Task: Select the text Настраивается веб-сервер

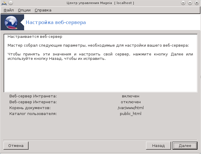Action: pyautogui.click(x=35, y=37)
